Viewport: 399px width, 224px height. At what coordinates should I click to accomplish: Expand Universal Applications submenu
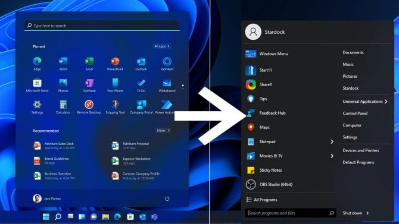click(x=365, y=102)
